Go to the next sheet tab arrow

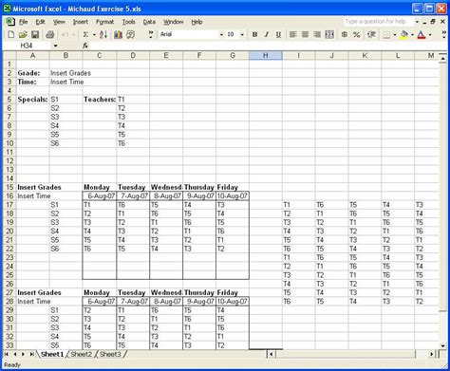23,354
